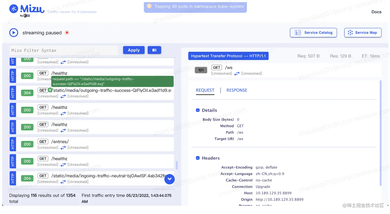Click the entries list scrollbar thumb
This screenshot has height=214, width=390.
177,165
